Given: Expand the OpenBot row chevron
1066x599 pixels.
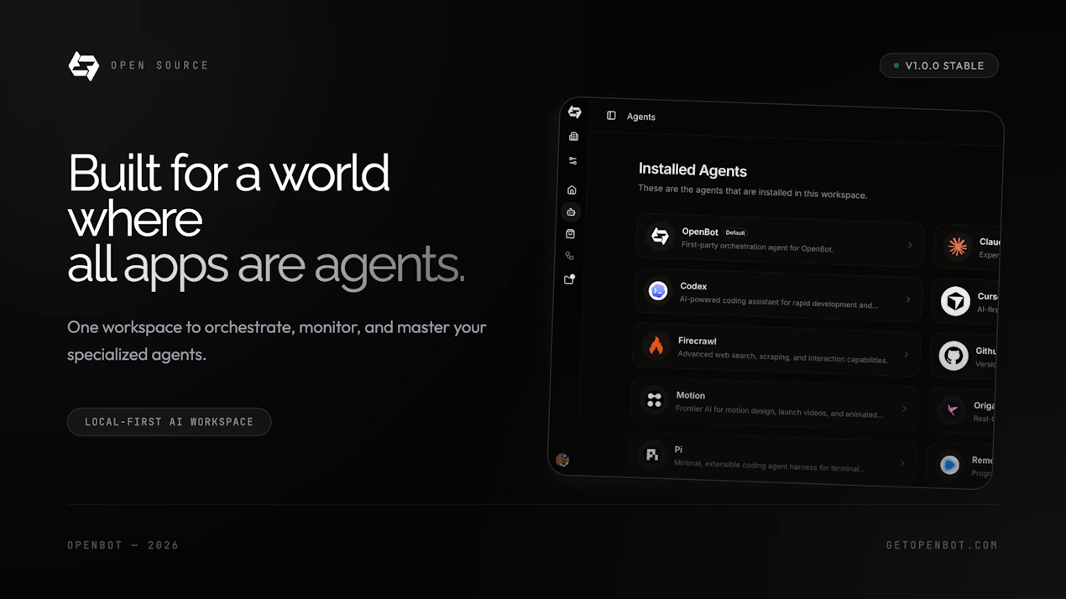Looking at the screenshot, I should (x=910, y=245).
